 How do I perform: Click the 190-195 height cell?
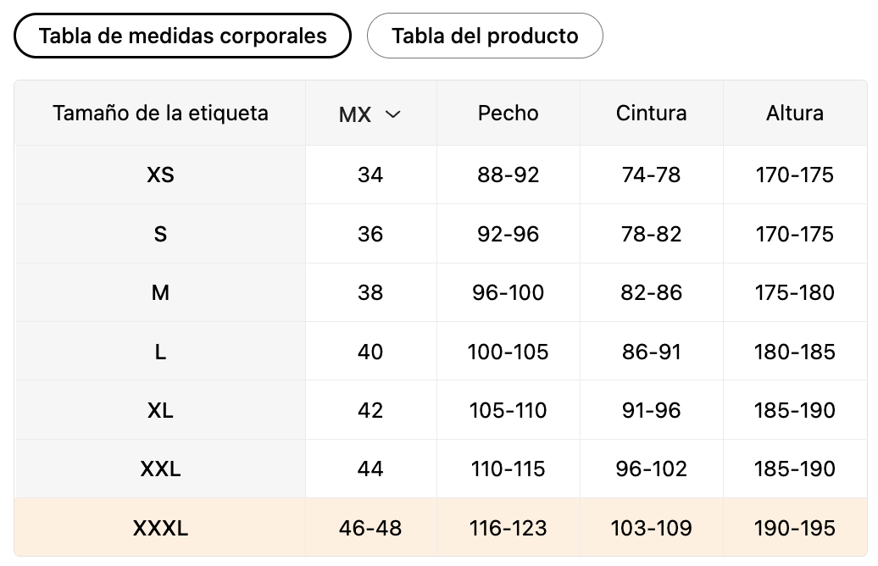795,527
